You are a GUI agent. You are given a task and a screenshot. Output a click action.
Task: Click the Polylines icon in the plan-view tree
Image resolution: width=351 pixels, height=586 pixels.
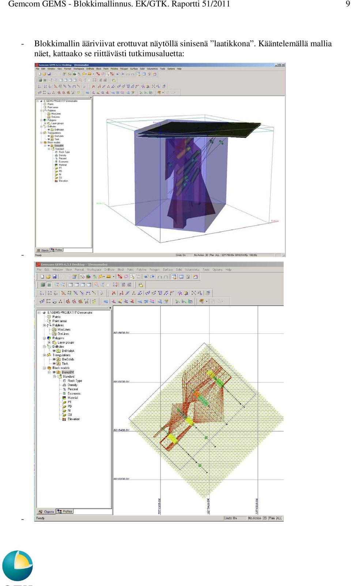pos(49,325)
